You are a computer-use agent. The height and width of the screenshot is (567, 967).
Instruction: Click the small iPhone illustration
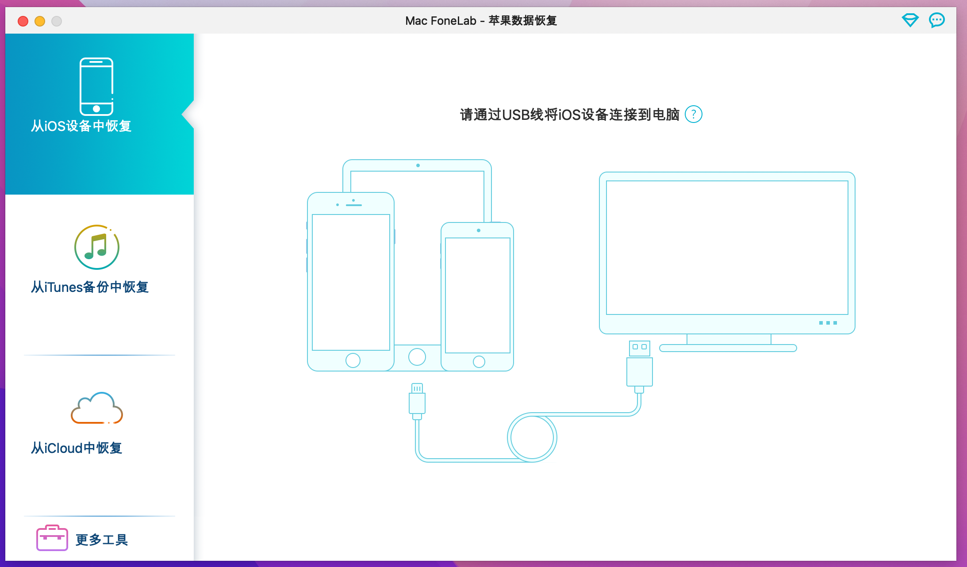[x=477, y=296]
